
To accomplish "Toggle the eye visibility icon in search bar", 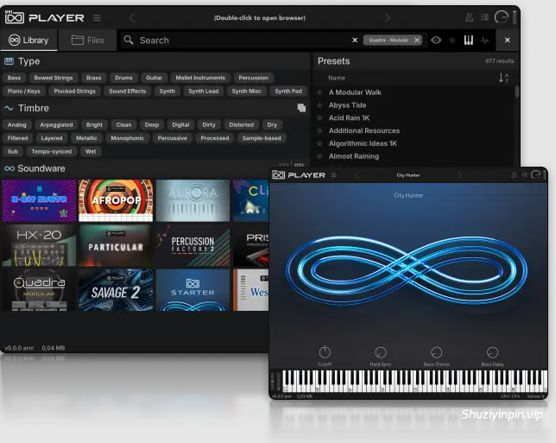I will click(436, 40).
